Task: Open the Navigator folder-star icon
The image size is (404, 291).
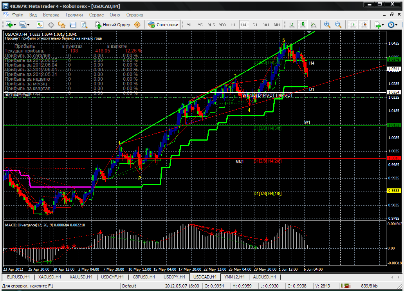Action: [62, 25]
